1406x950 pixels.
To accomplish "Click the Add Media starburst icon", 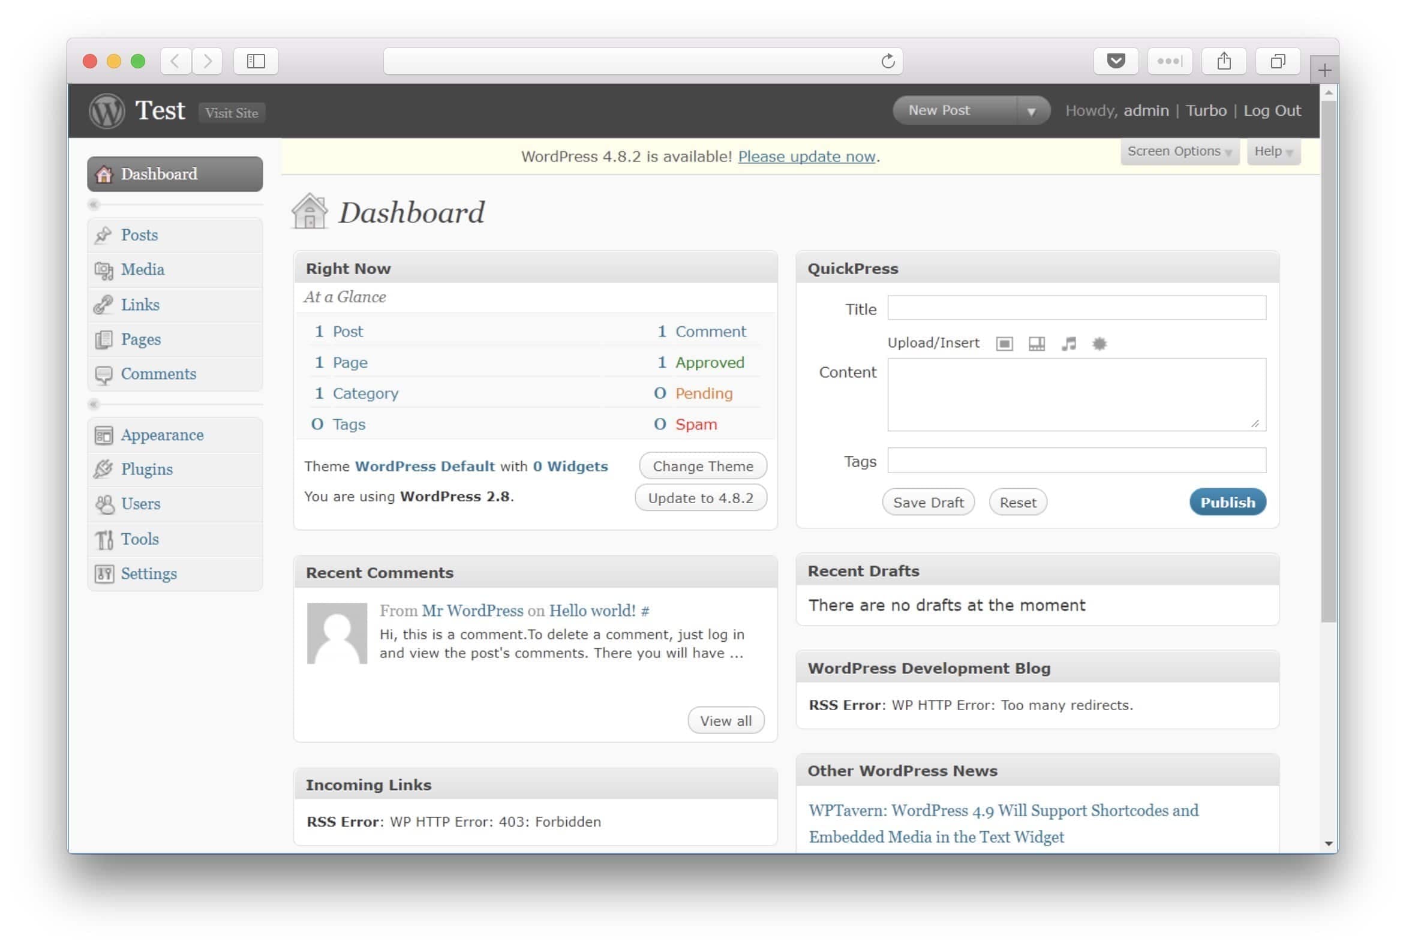I will [1099, 344].
